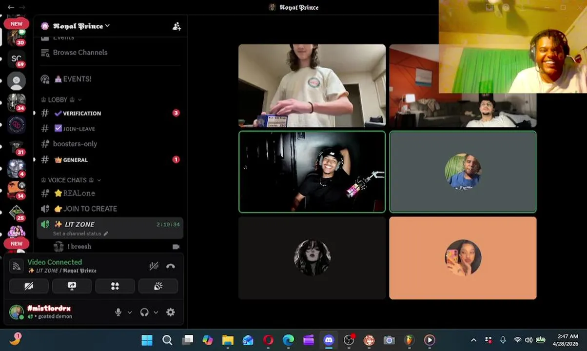
Task: Open the soundboard button
Action: (x=158, y=286)
